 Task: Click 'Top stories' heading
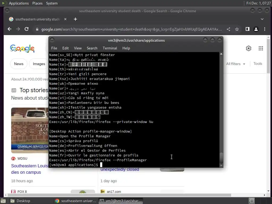pos(34,90)
